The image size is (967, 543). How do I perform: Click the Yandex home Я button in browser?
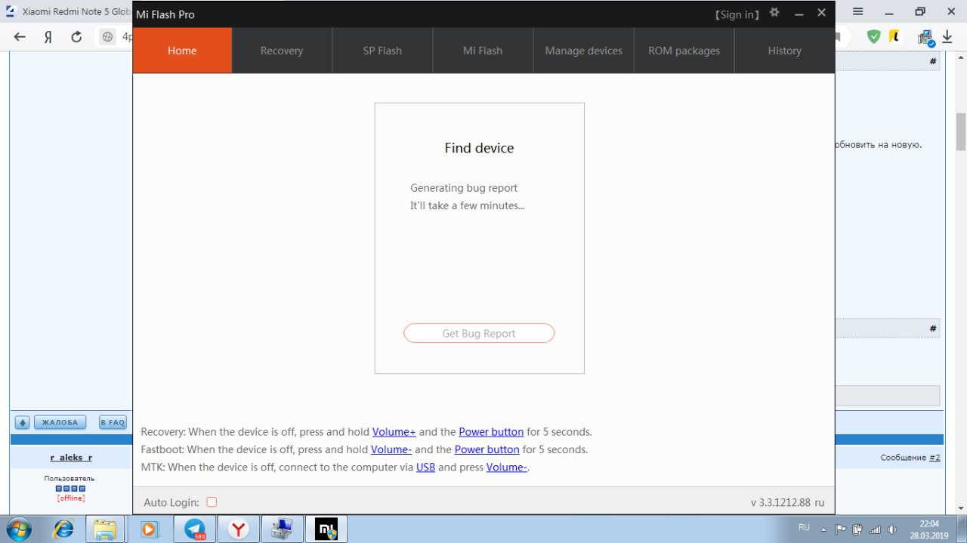[x=48, y=36]
